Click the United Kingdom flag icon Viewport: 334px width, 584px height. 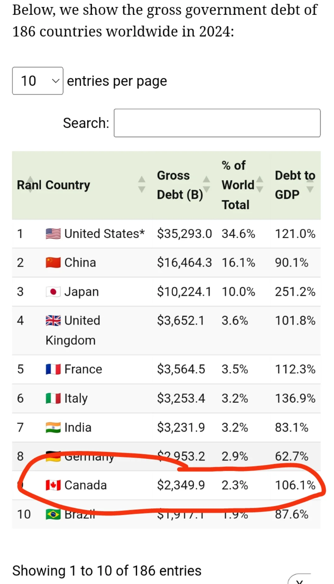coord(53,321)
